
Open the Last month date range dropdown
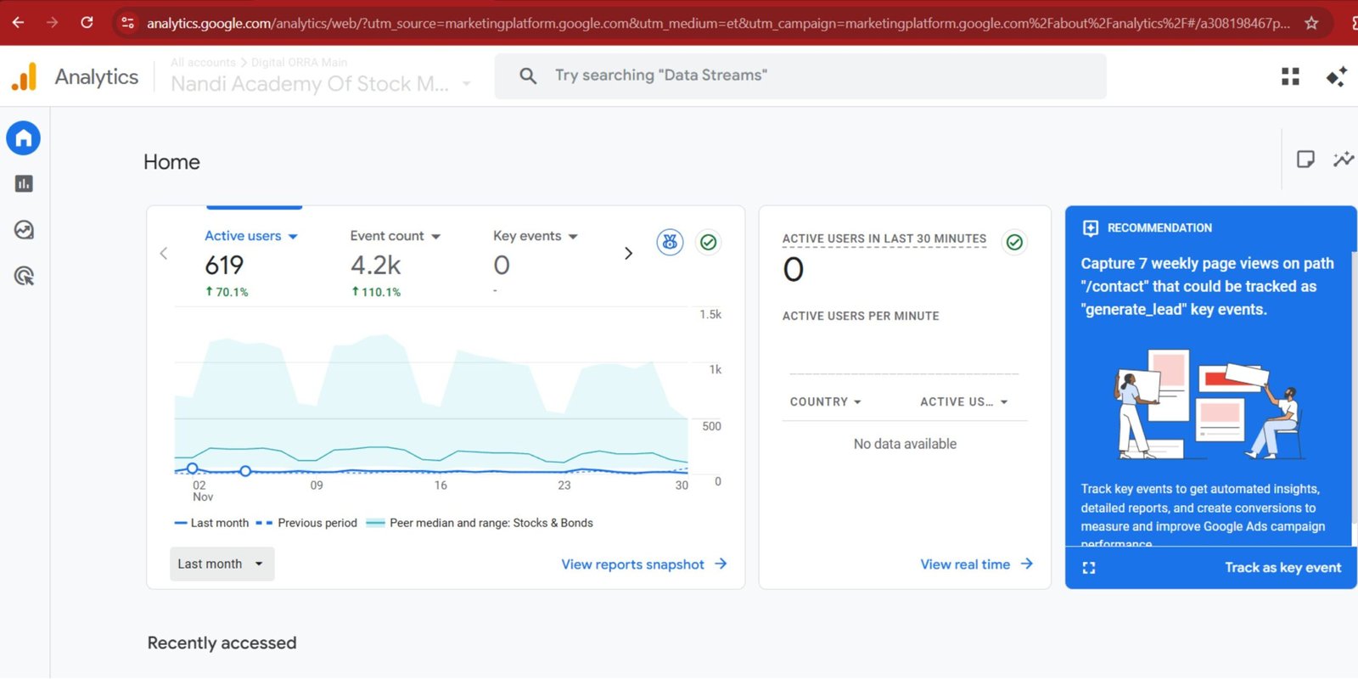[222, 564]
